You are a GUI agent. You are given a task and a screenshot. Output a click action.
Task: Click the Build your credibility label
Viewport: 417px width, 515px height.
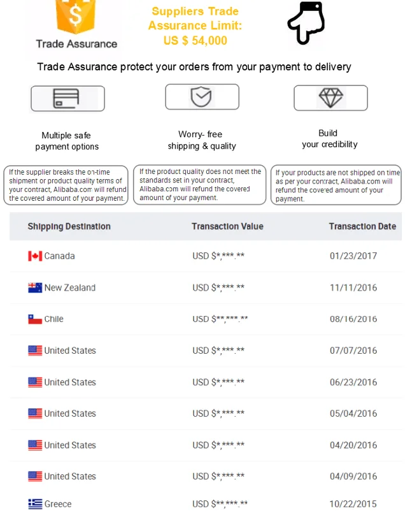pos(329,139)
